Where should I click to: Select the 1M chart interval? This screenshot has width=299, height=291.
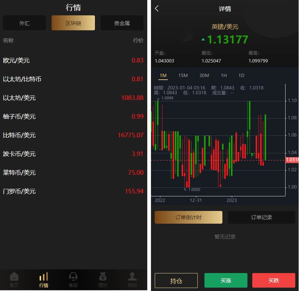click(x=163, y=76)
